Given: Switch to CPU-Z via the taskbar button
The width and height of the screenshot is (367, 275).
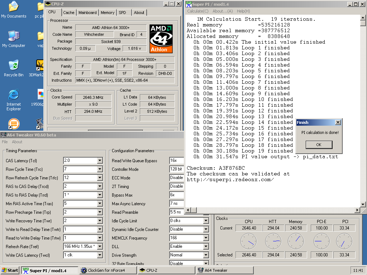Looking at the screenshot, I should (166, 270).
